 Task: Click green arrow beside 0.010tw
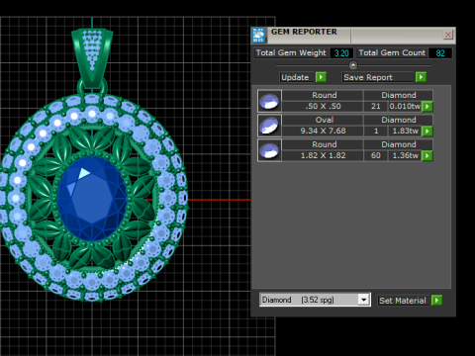coord(427,107)
